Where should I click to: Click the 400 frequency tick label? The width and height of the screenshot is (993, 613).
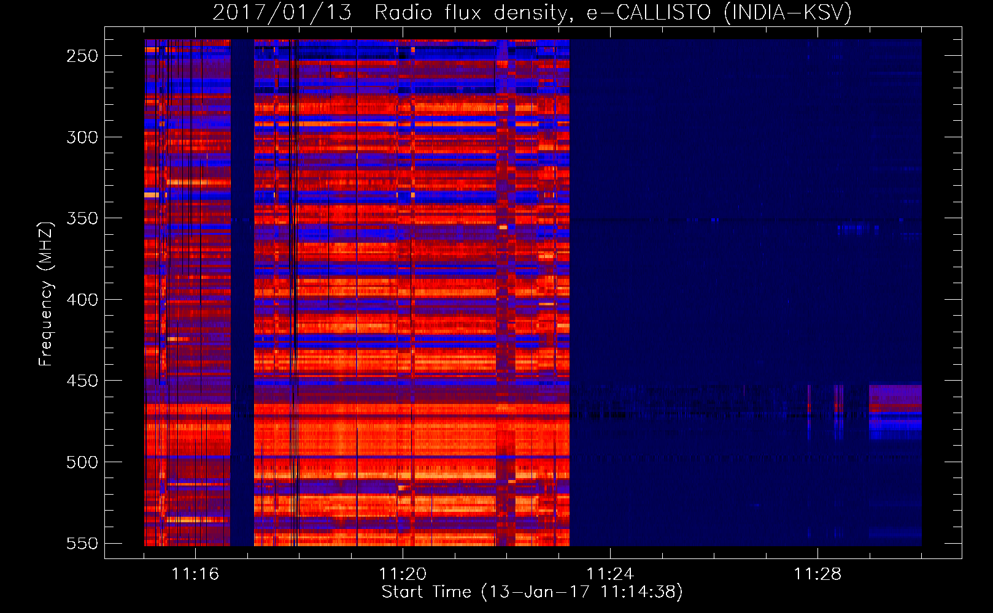click(x=82, y=300)
